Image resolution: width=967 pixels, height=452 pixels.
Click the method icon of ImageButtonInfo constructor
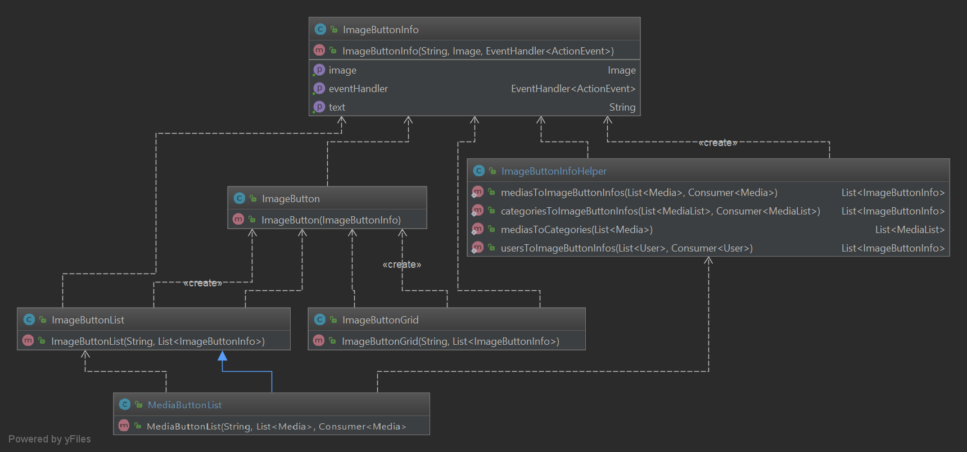click(x=319, y=50)
